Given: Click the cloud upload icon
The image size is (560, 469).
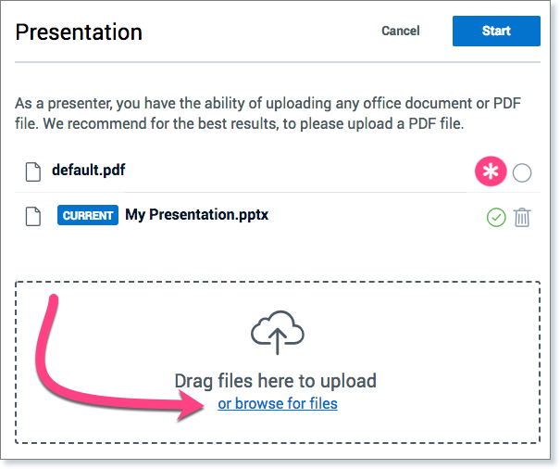Looking at the screenshot, I should [x=278, y=334].
